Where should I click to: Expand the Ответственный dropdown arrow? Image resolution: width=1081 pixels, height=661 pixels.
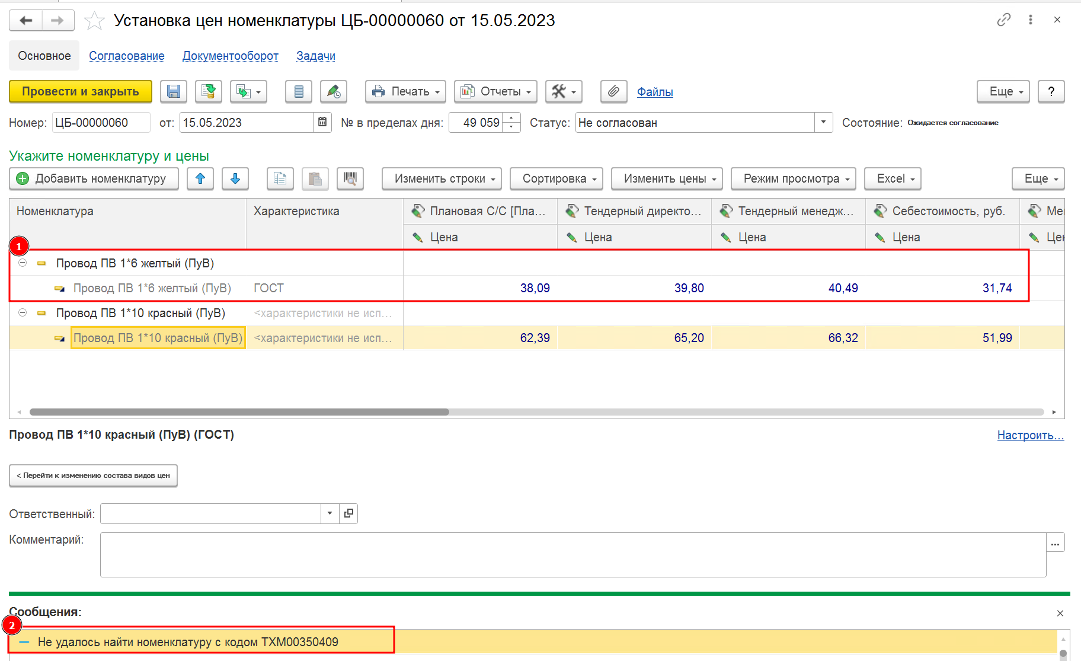[330, 513]
